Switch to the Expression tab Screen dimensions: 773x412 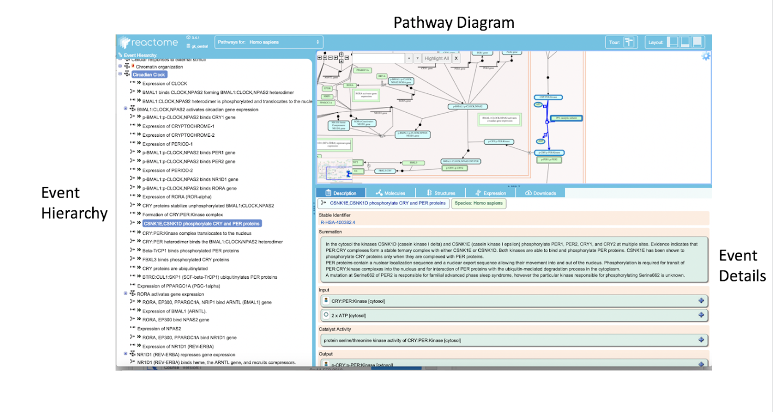[x=491, y=193]
